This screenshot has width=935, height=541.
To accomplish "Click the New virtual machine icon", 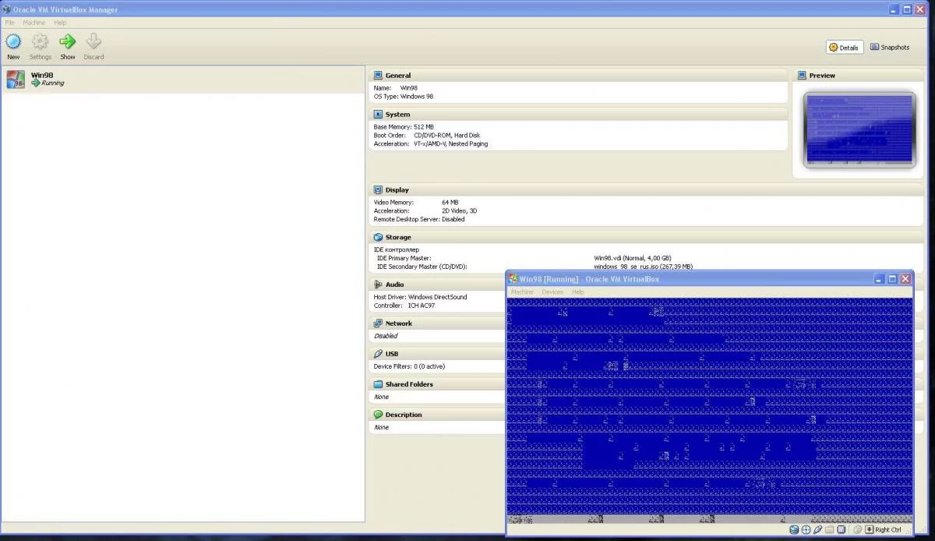I will tap(13, 42).
